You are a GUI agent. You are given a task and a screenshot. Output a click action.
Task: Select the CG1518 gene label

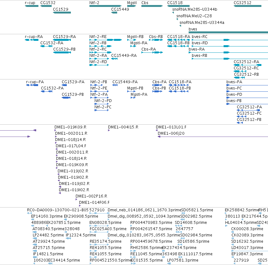click(x=175, y=3)
